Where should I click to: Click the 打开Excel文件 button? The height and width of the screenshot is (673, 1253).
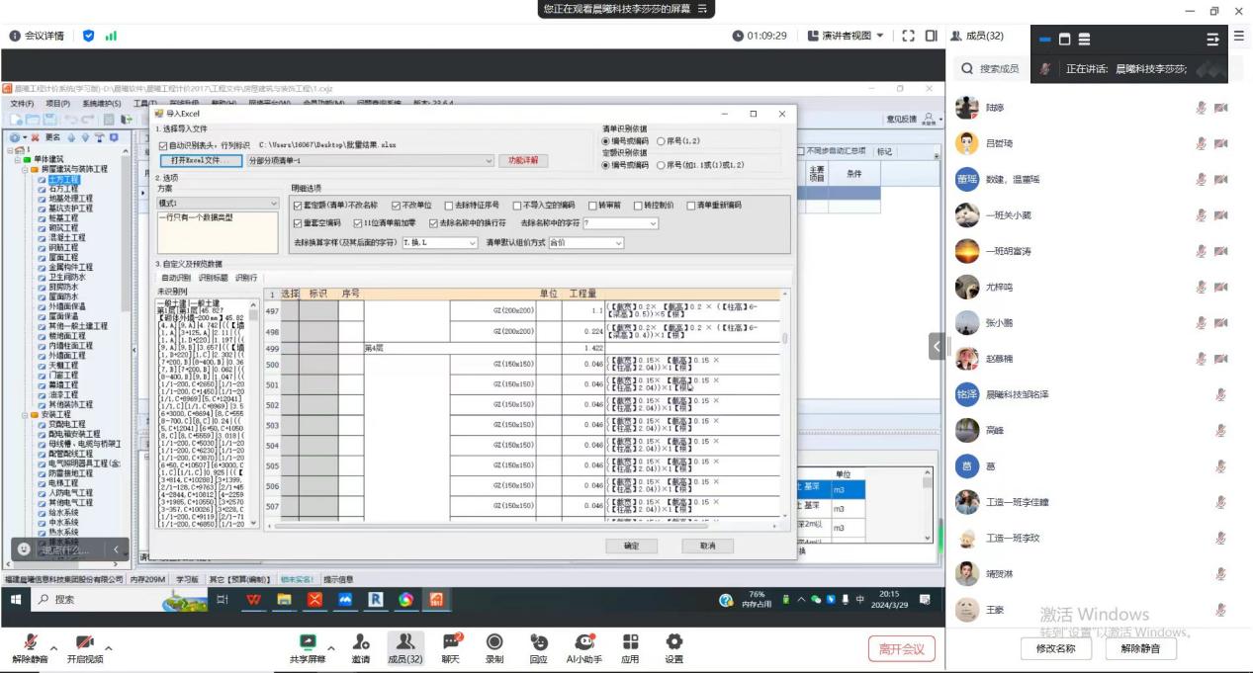[x=200, y=160]
